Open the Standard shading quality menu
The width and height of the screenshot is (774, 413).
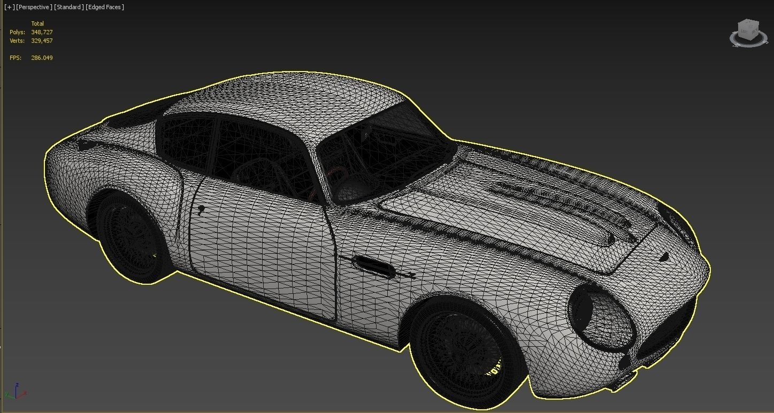click(69, 7)
